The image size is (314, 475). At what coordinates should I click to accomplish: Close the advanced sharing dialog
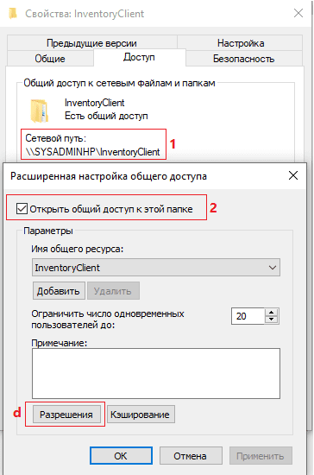pyautogui.click(x=293, y=175)
